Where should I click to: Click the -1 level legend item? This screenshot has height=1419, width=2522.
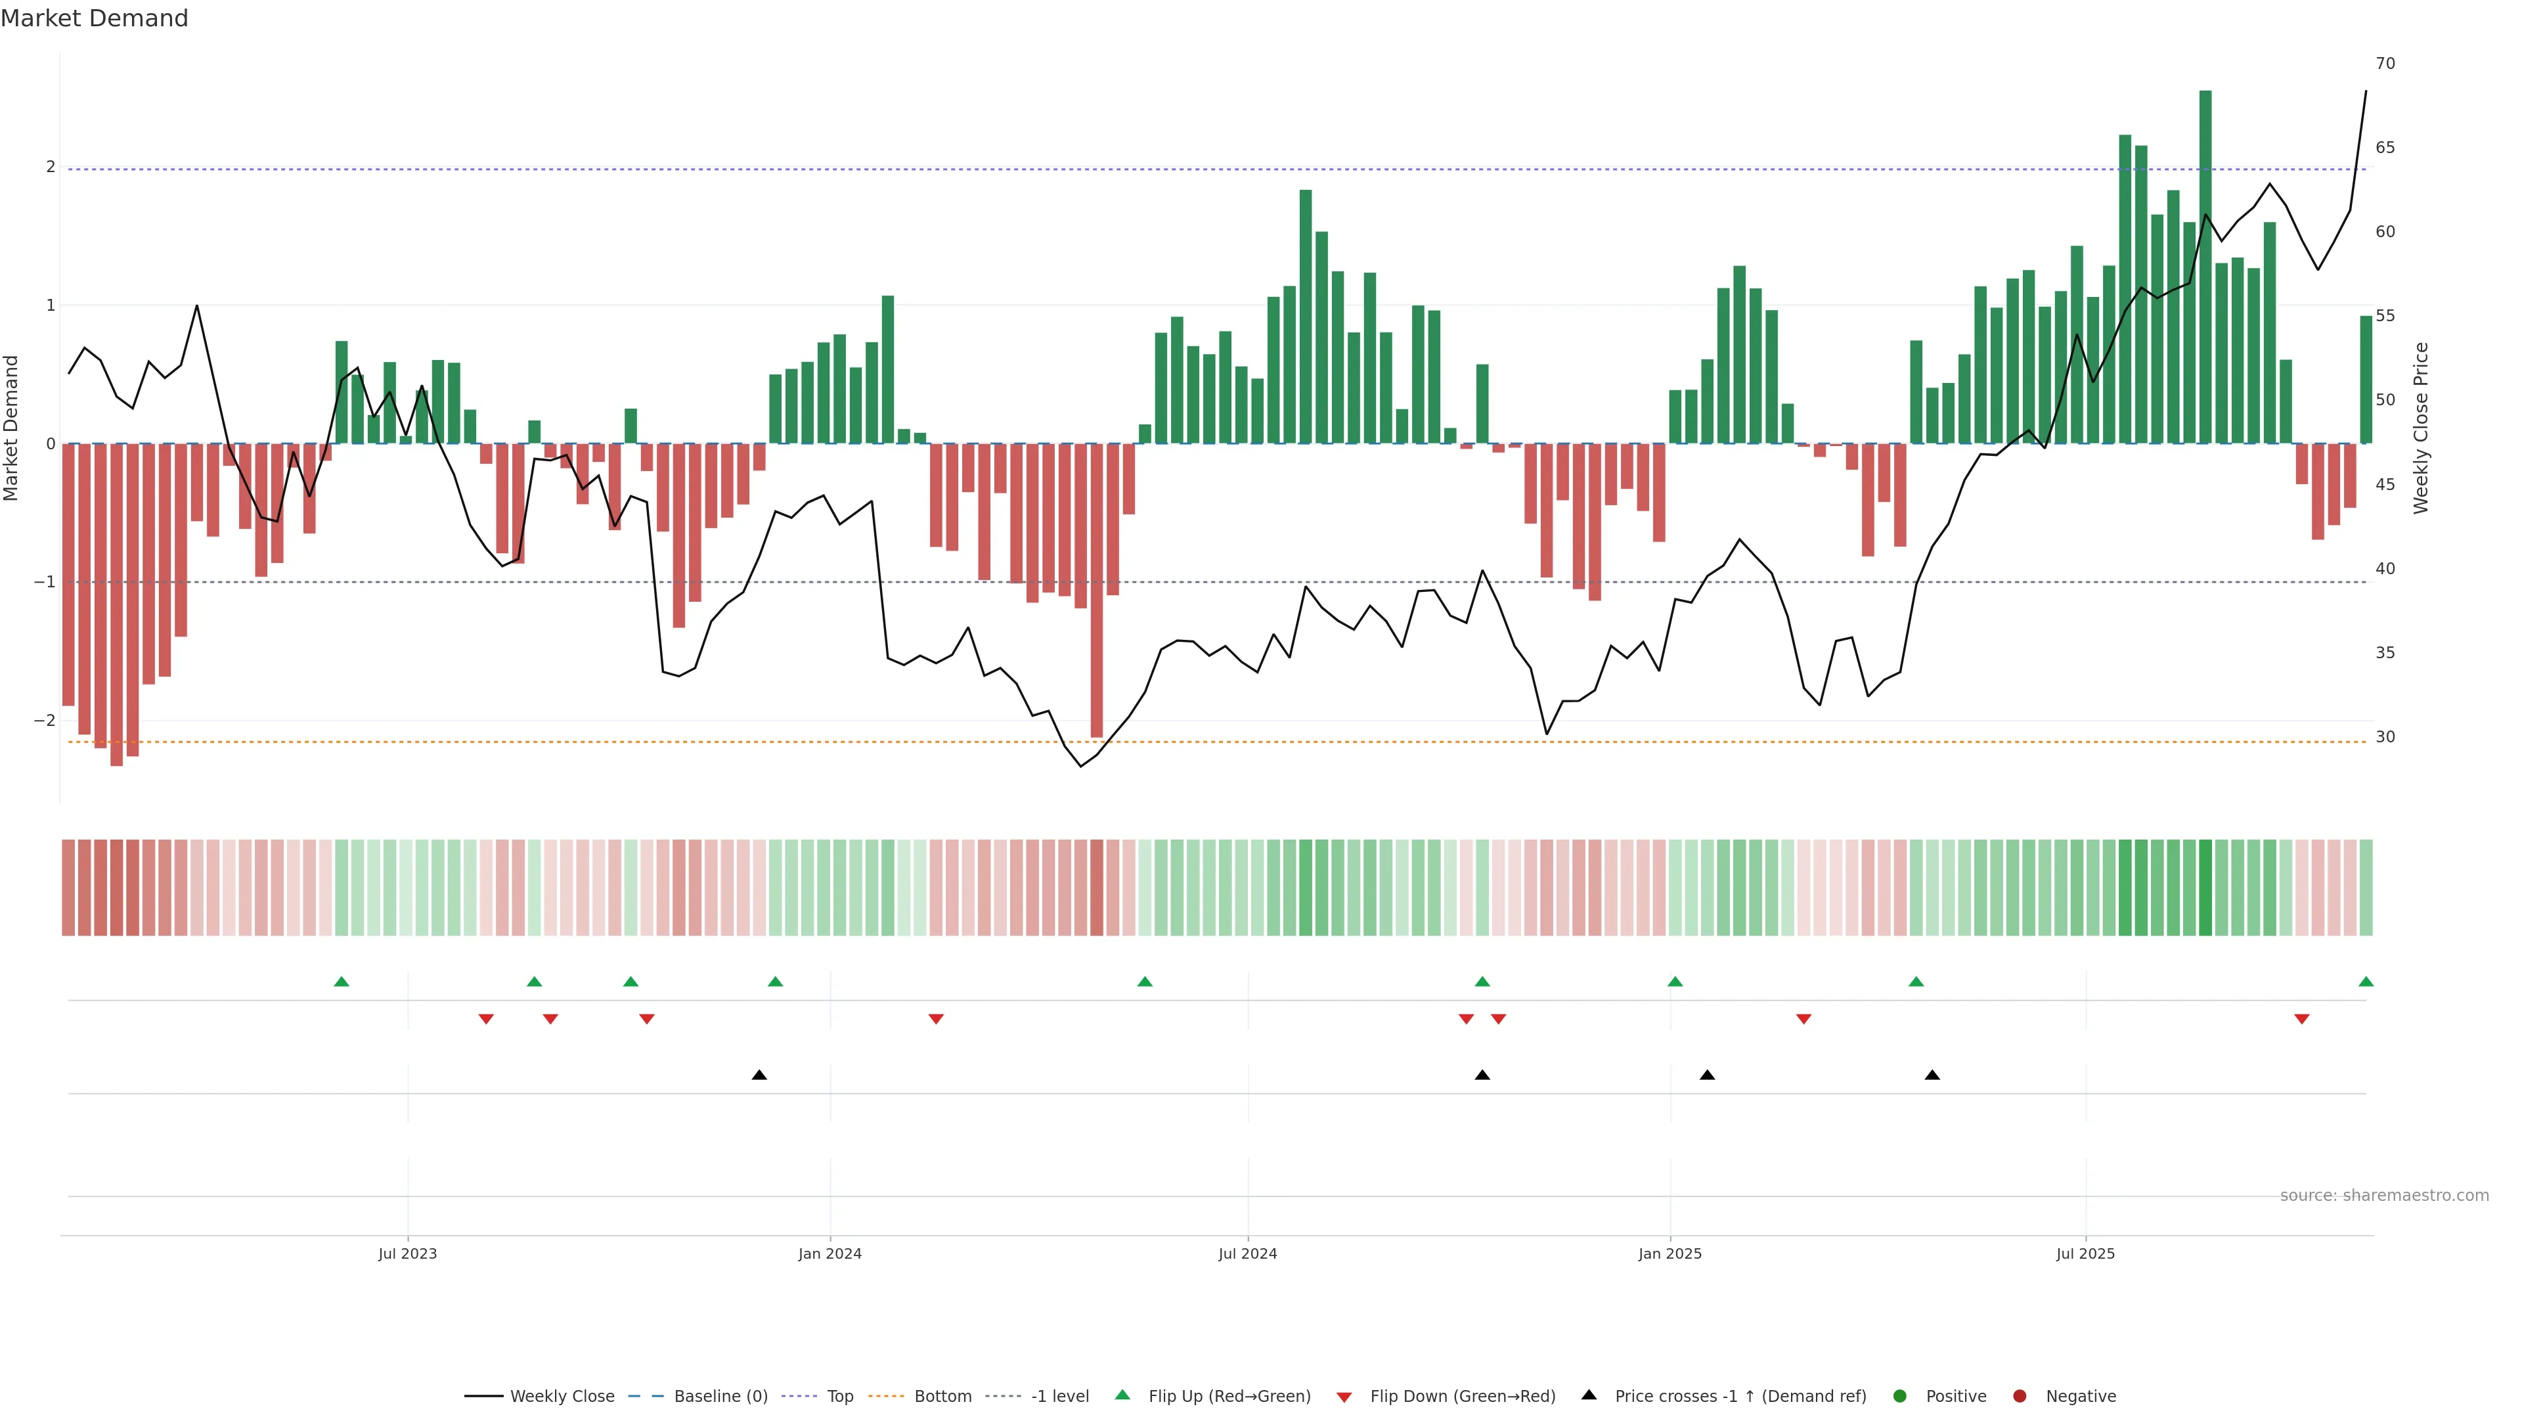pos(1059,1395)
